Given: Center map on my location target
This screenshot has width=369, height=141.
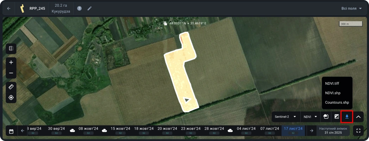Looking at the screenshot, I should [x=11, y=97].
